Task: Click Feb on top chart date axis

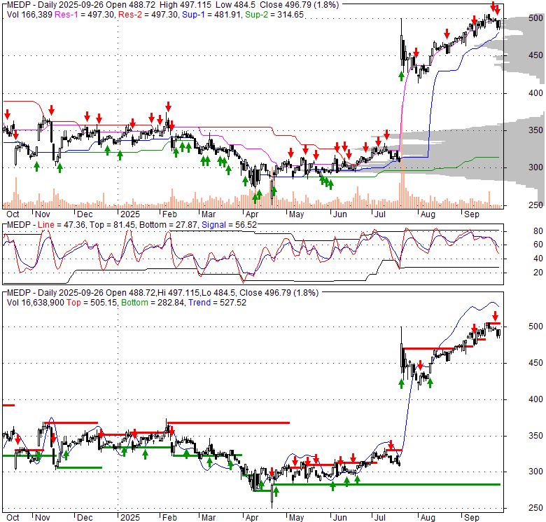Action: click(x=169, y=214)
